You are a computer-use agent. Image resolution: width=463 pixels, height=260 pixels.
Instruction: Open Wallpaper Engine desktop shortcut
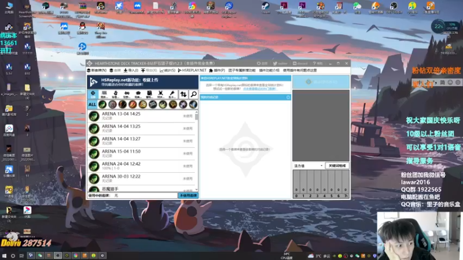coord(229,9)
